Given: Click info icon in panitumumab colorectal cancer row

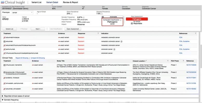Looking at the screenshot, I should (114, 49).
